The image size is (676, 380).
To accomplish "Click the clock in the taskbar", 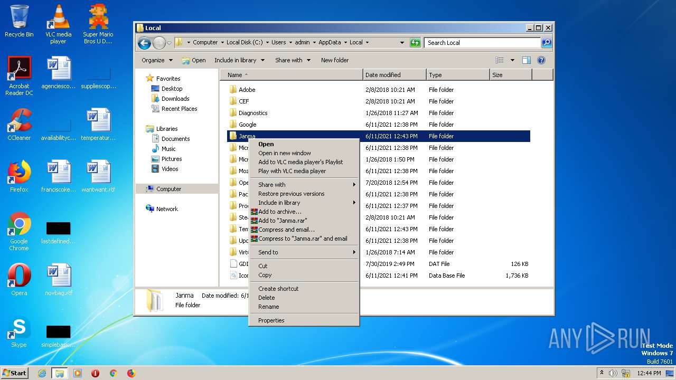I will pyautogui.click(x=649, y=373).
